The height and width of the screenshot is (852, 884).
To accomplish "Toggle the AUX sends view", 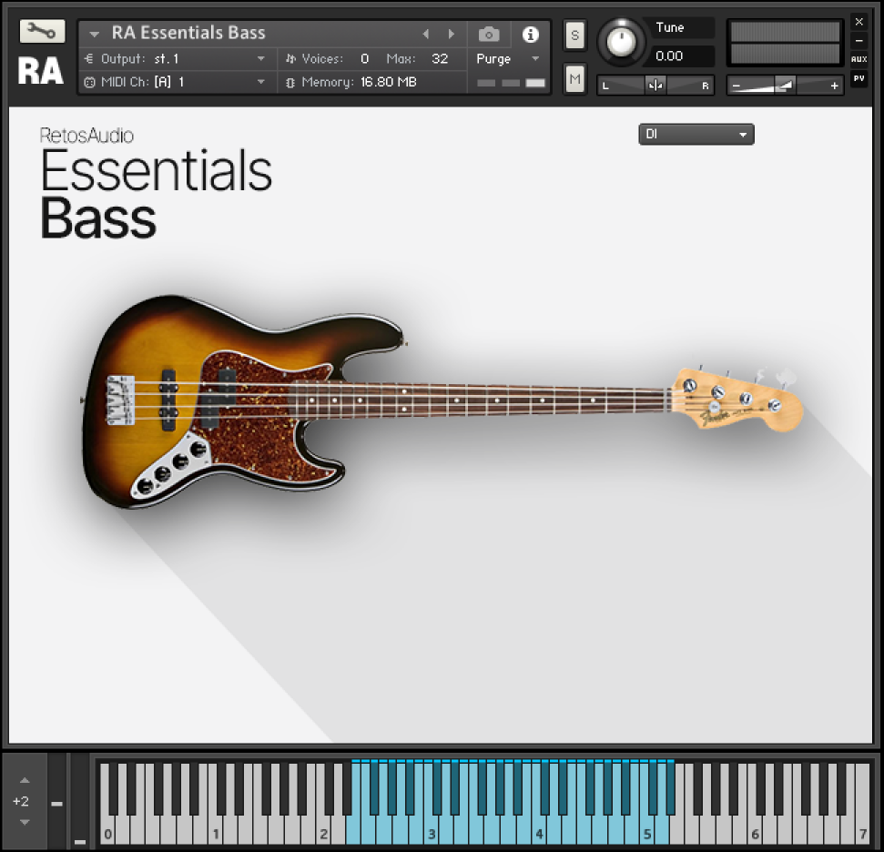I will click(x=859, y=59).
